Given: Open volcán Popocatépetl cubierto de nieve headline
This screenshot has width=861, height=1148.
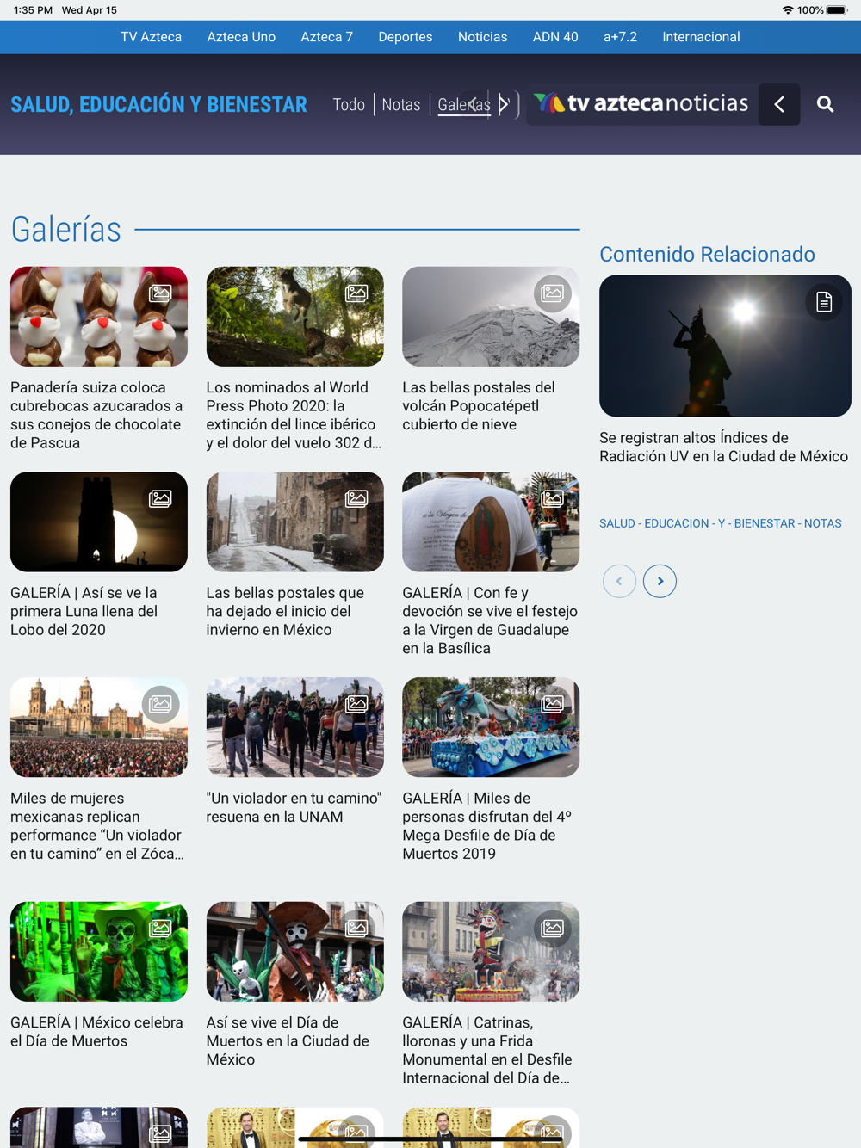Looking at the screenshot, I should 479,406.
